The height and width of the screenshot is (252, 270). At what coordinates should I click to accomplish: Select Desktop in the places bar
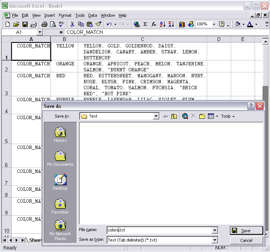pyautogui.click(x=60, y=183)
